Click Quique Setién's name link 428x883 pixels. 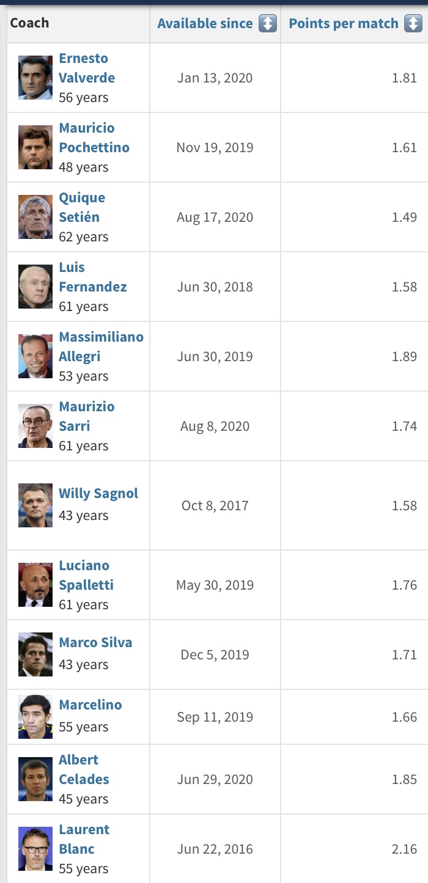pyautogui.click(x=82, y=207)
